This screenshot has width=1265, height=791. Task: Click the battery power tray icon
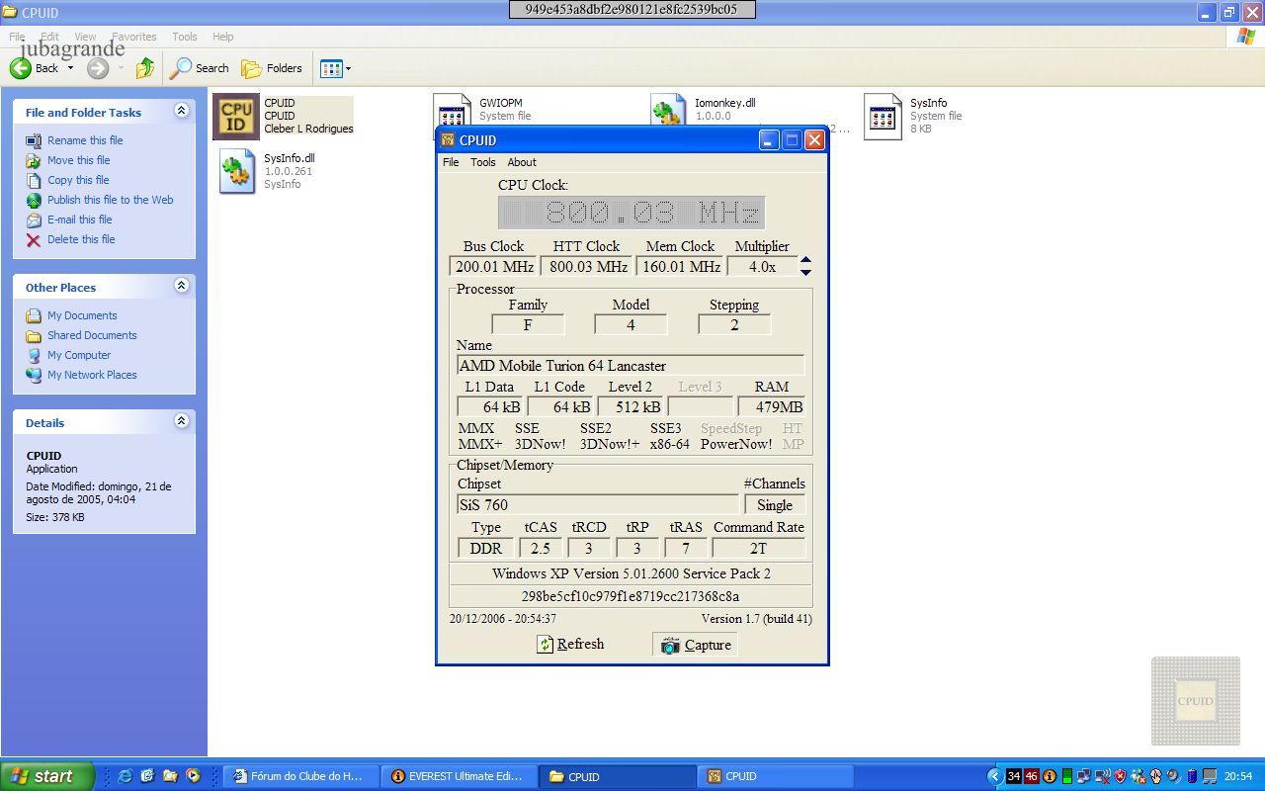(1191, 776)
